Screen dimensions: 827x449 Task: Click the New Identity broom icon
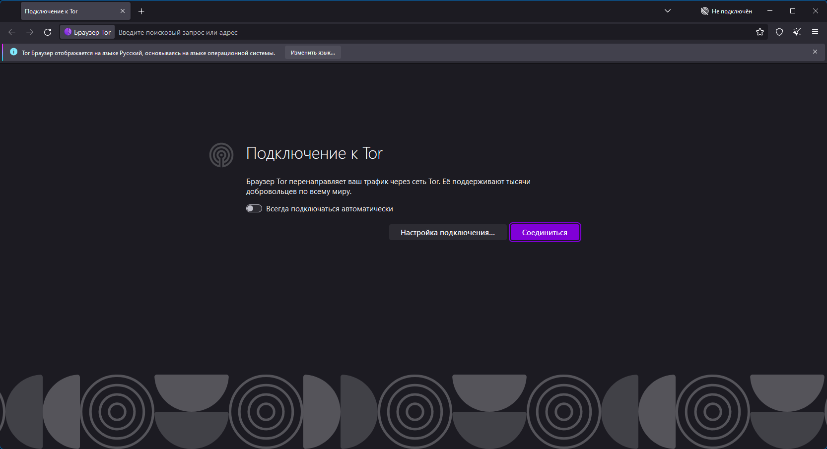point(797,32)
